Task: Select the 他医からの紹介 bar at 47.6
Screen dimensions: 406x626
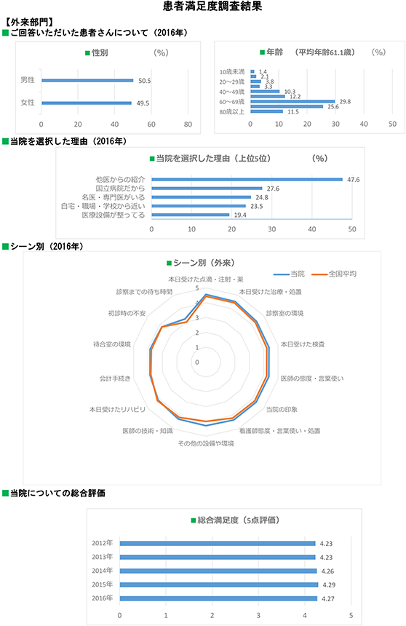Action: pos(247,180)
